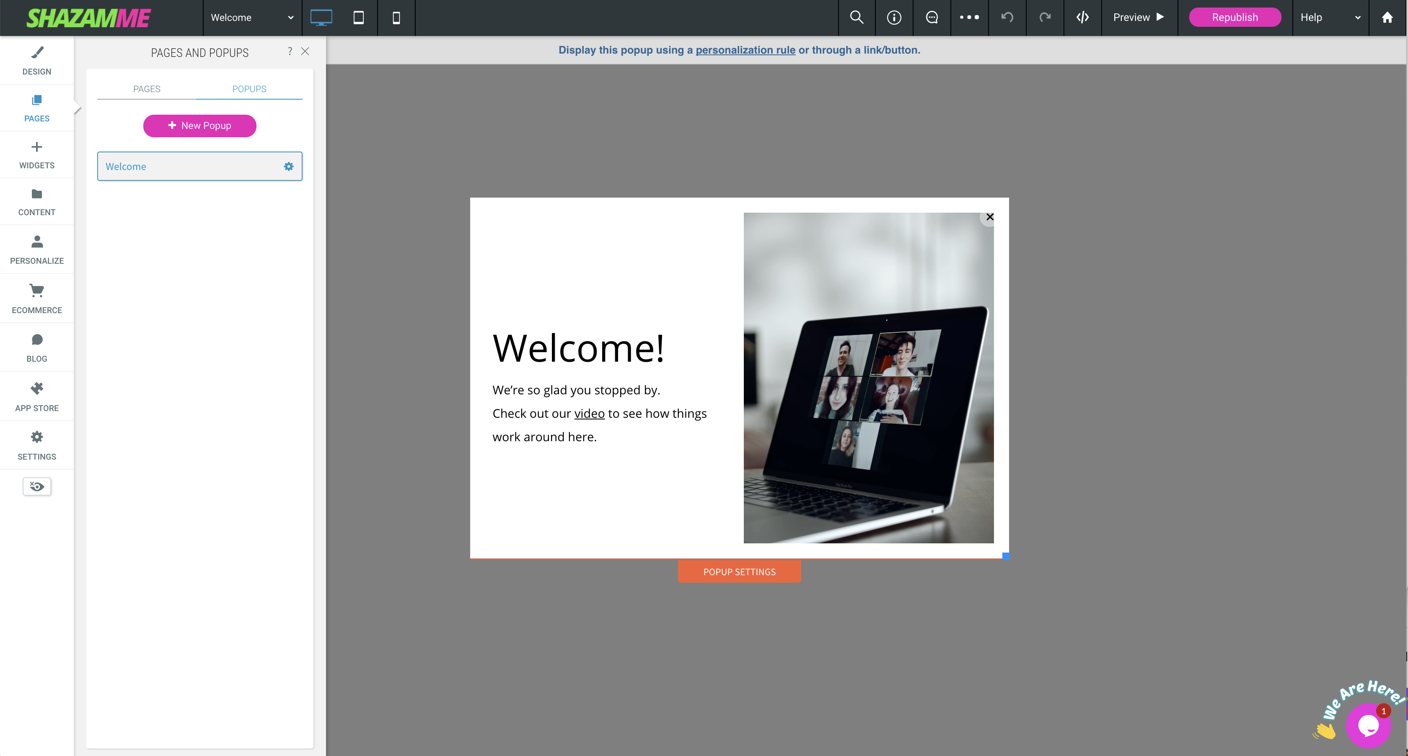The height and width of the screenshot is (756, 1408).
Task: Select desktop device view
Action: pos(321,18)
